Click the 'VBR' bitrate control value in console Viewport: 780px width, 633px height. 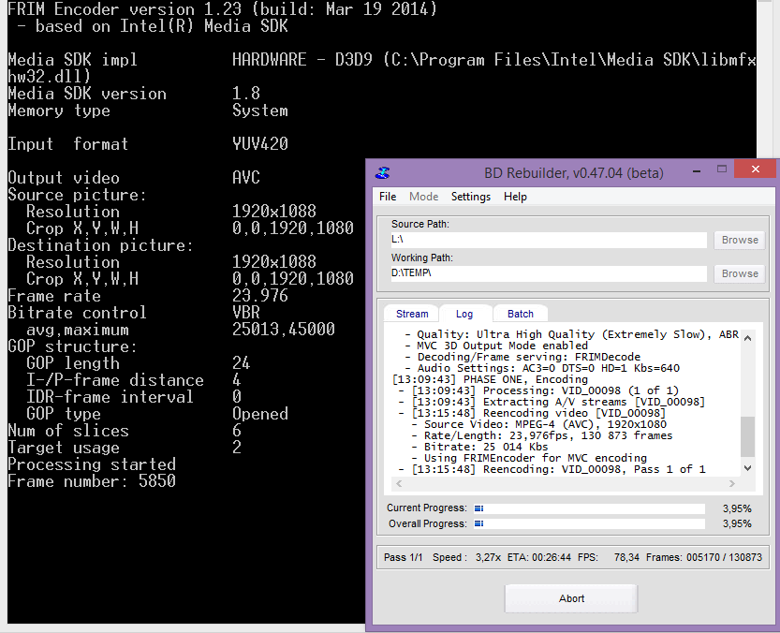pos(246,313)
